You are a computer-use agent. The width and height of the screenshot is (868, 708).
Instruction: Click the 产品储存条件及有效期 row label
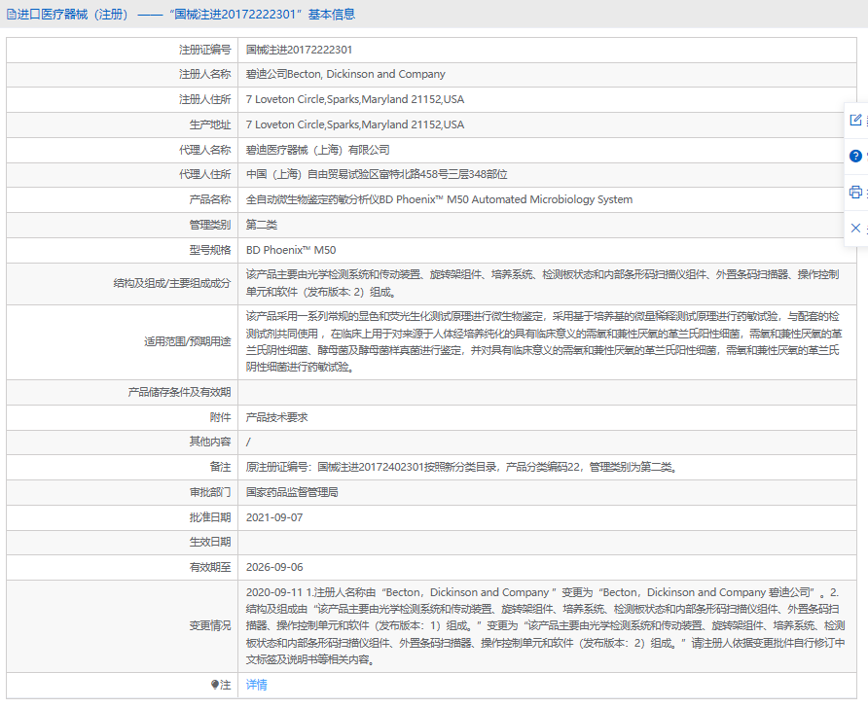point(179,392)
